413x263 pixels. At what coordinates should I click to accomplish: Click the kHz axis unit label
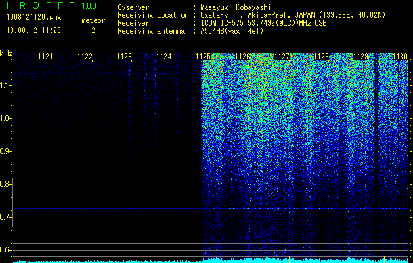pyautogui.click(x=6, y=53)
